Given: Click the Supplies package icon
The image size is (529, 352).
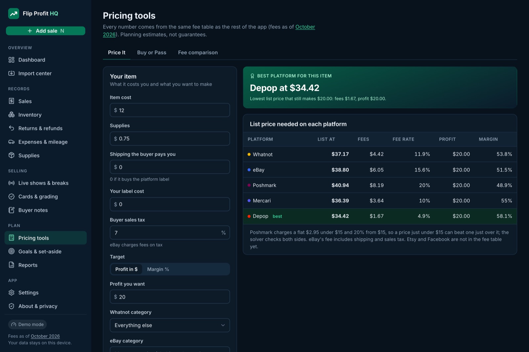Looking at the screenshot, I should pos(12,155).
